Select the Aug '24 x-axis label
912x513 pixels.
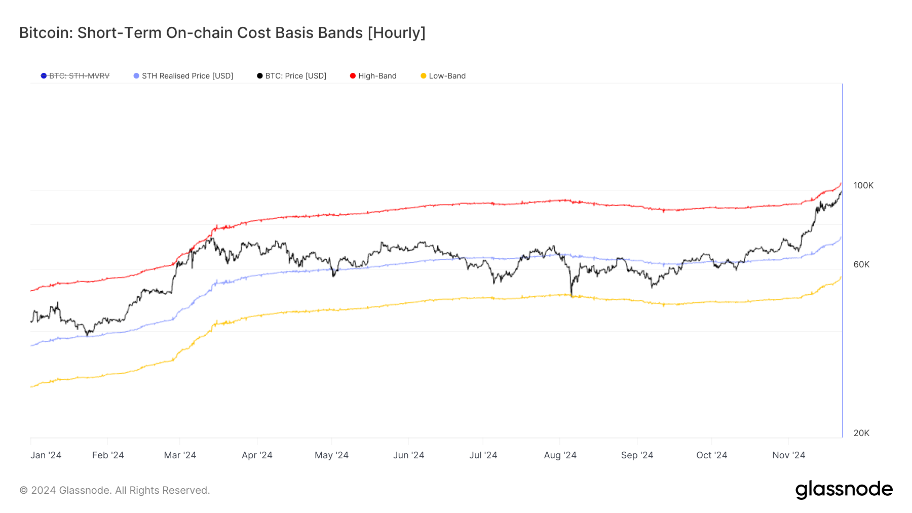click(x=560, y=455)
